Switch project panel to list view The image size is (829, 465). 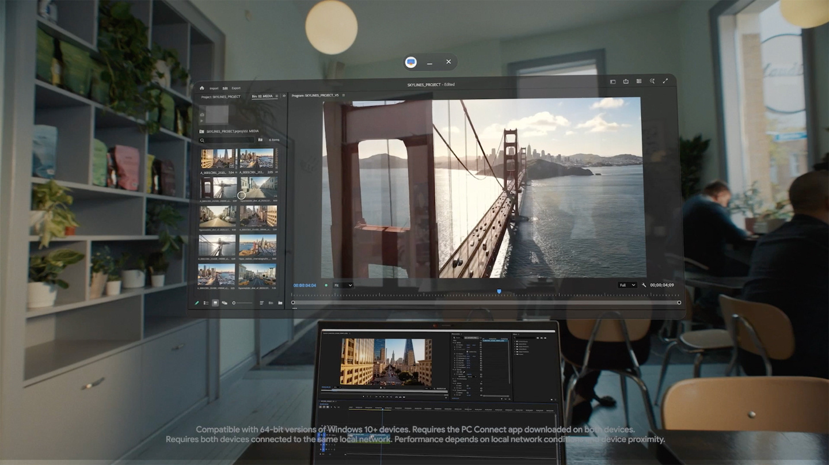tap(206, 303)
